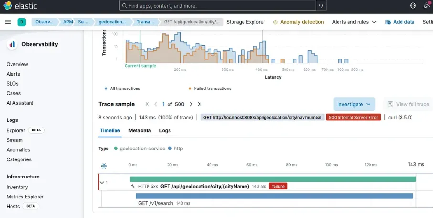This screenshot has width=433, height=218.
Task: Click Current sample marker in chart
Action: pos(140,66)
